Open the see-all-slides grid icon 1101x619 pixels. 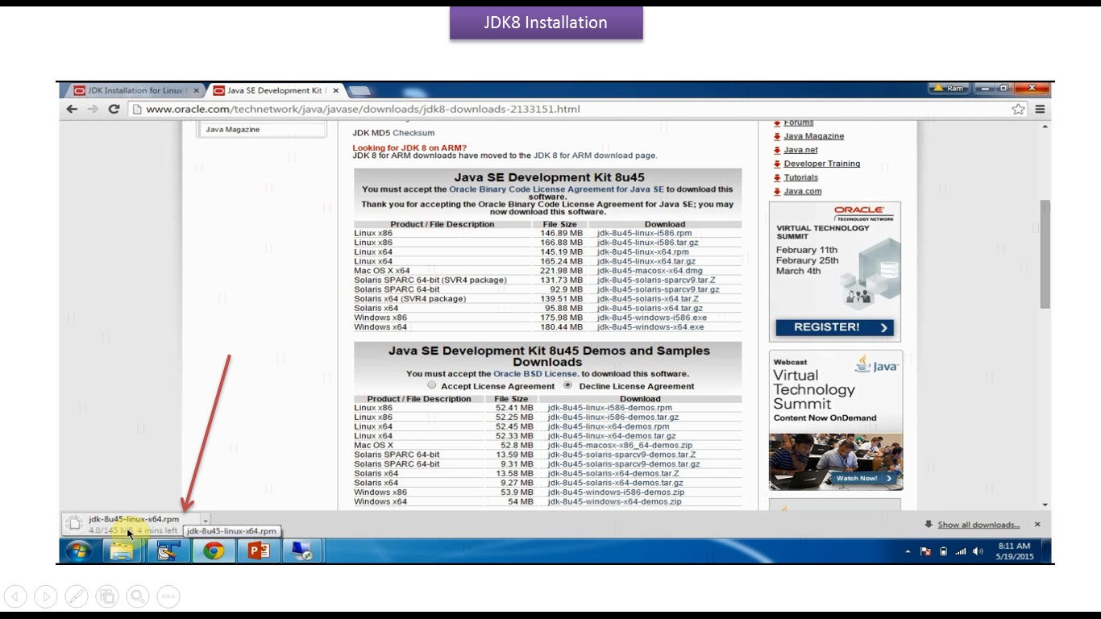tap(107, 596)
